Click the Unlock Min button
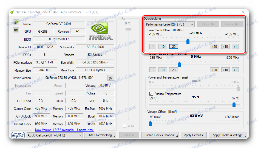The height and width of the screenshot is (148, 258). point(208,24)
